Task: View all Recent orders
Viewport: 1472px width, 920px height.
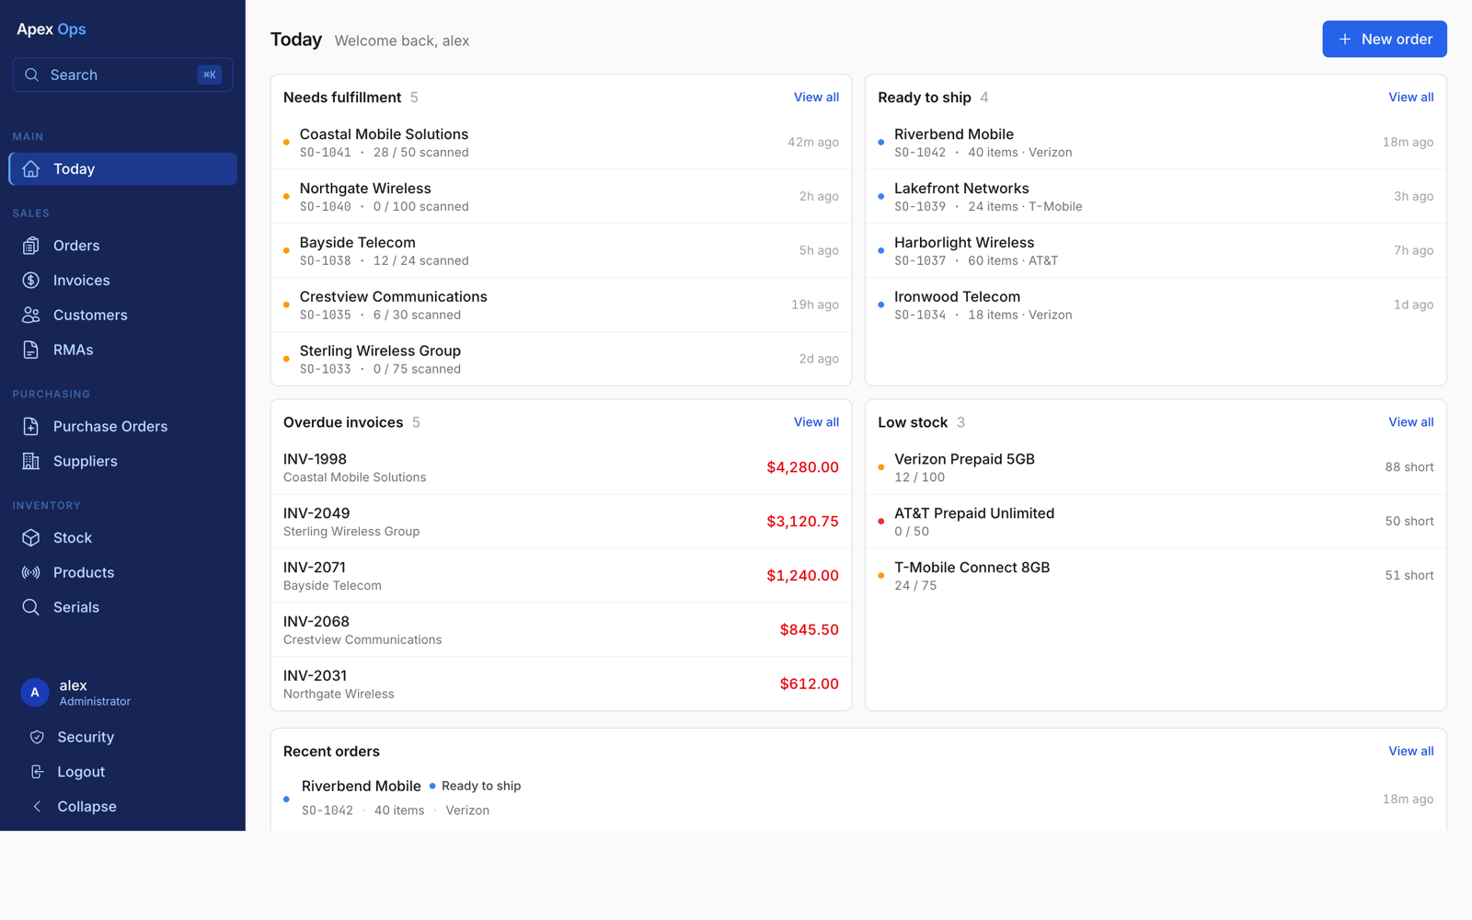Action: click(x=1410, y=752)
